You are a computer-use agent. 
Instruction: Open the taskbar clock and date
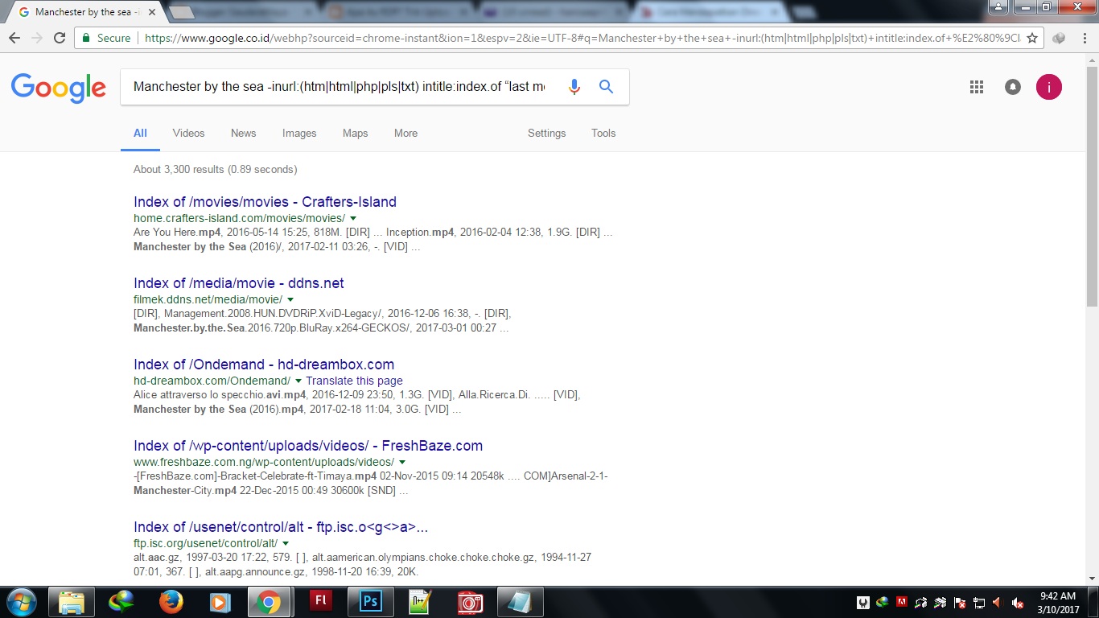coord(1059,602)
